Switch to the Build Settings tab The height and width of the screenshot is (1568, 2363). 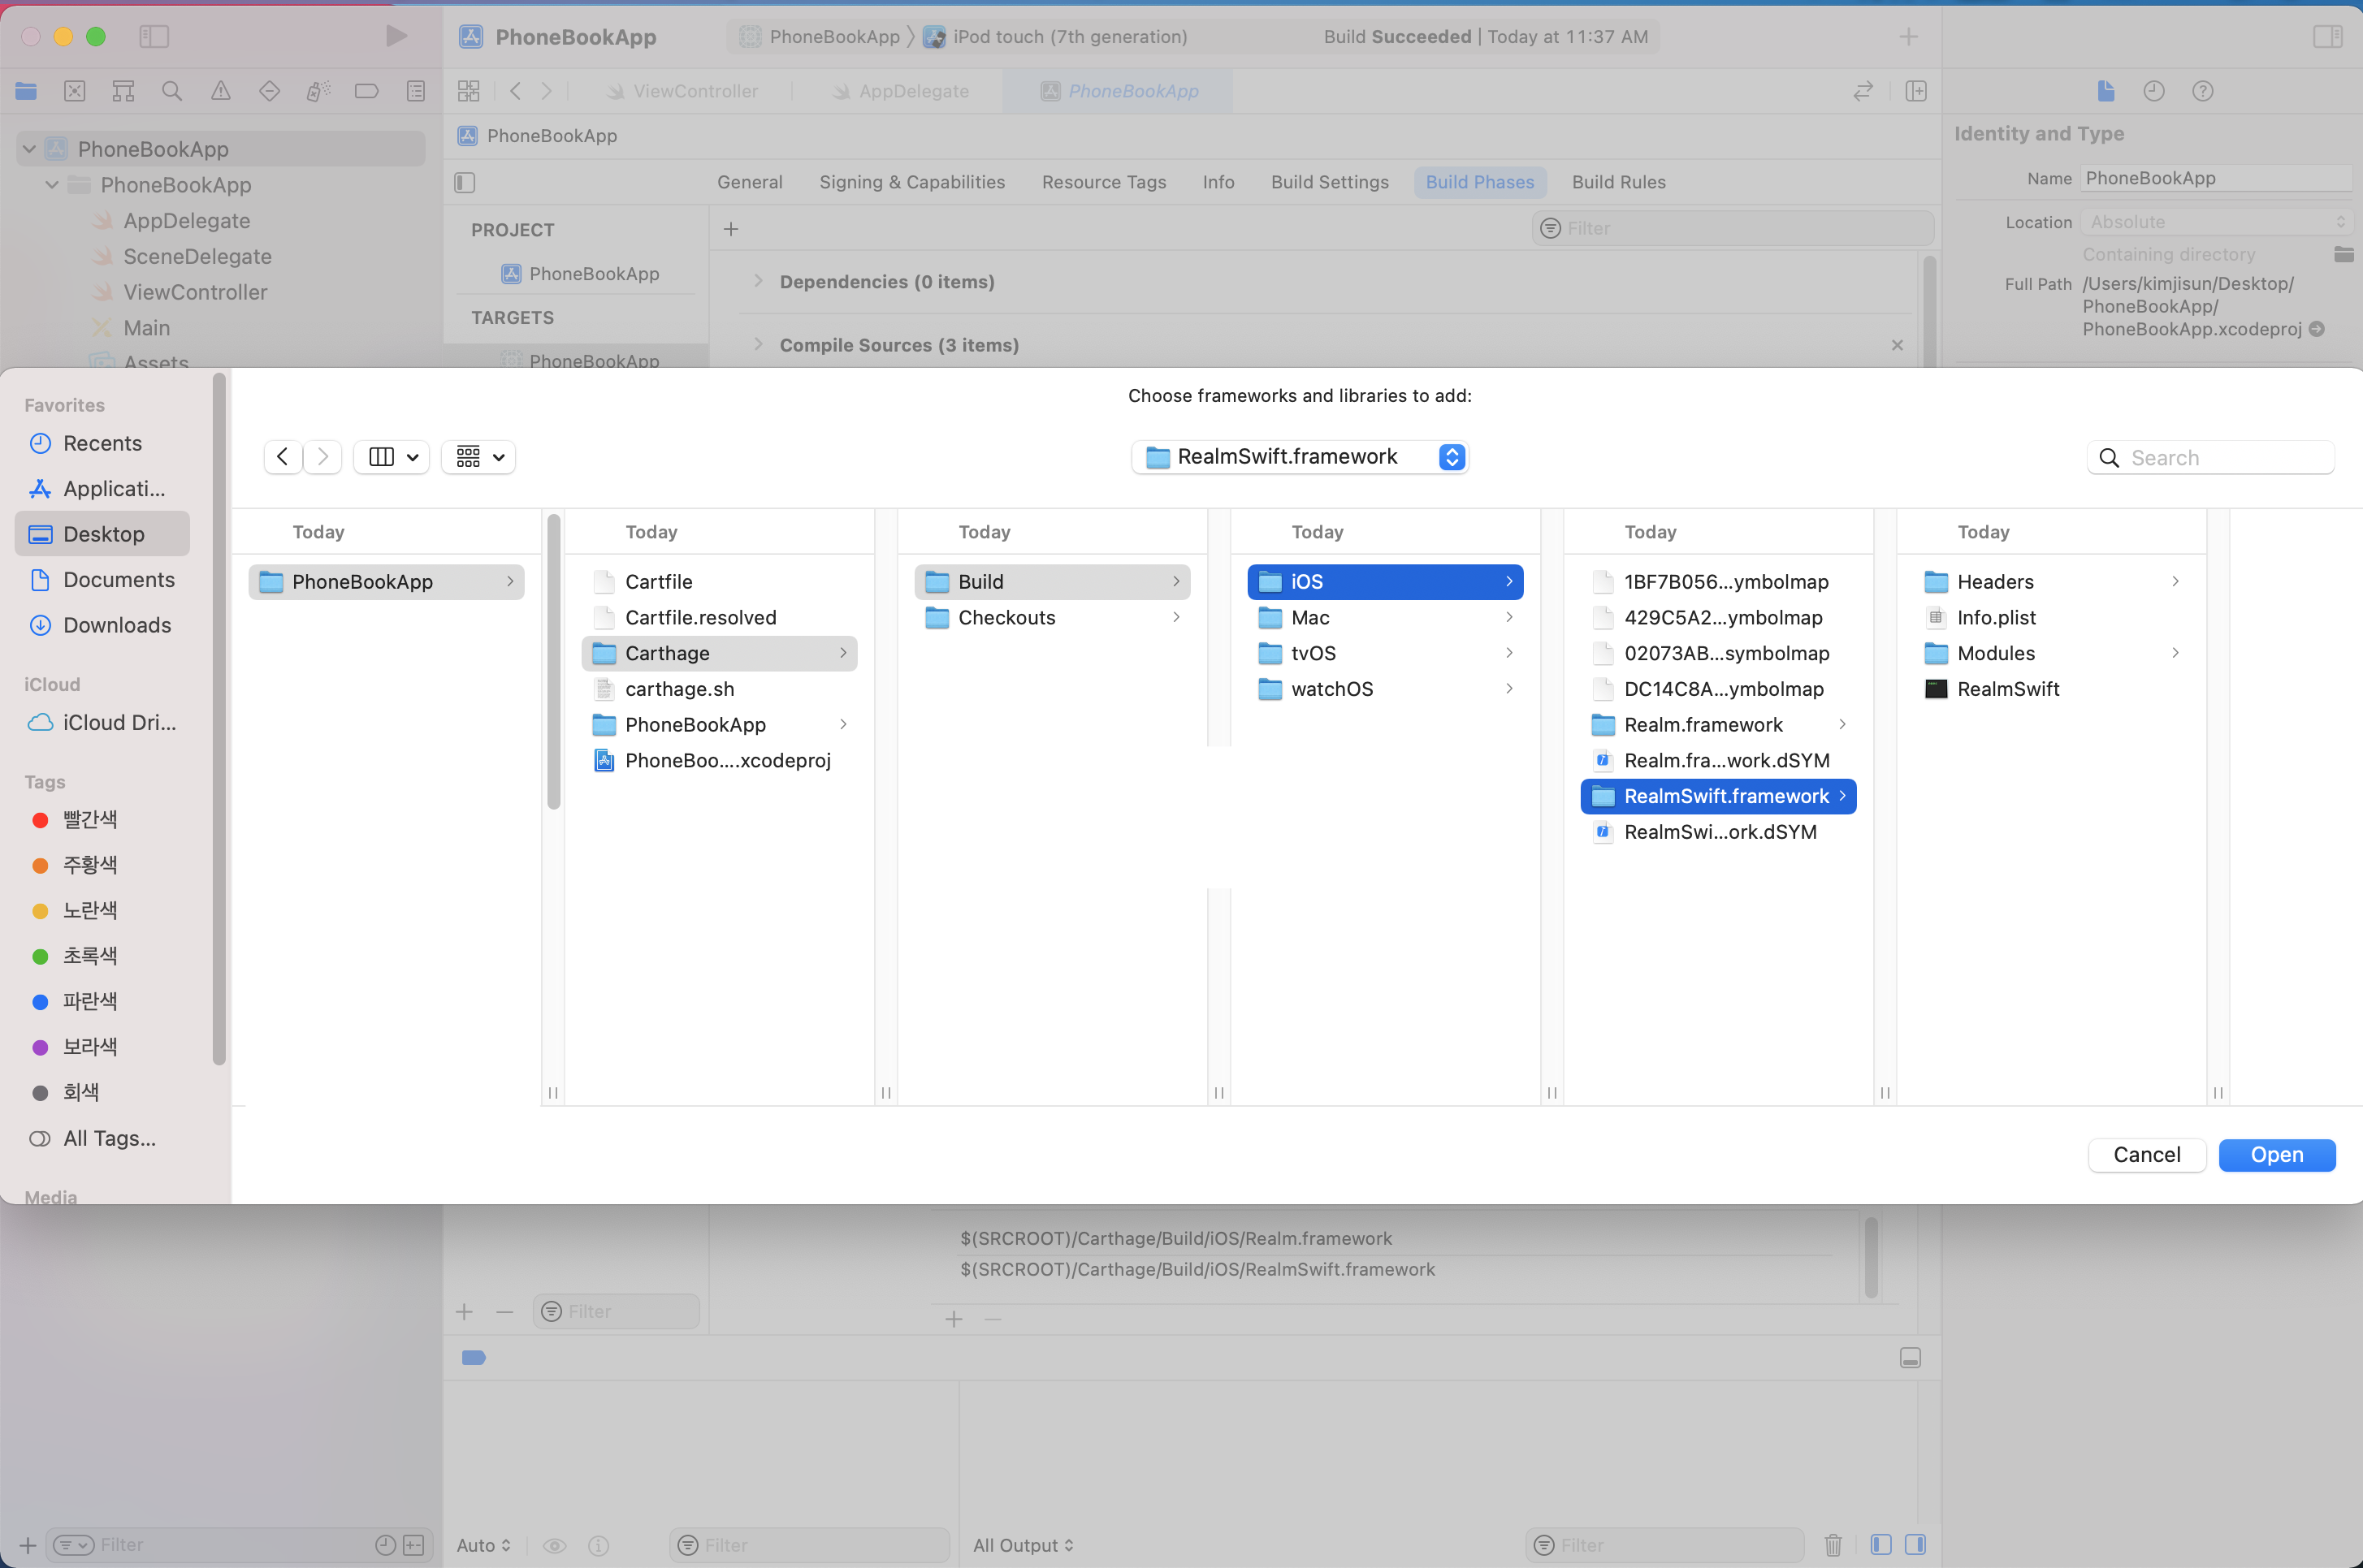[x=1330, y=182]
